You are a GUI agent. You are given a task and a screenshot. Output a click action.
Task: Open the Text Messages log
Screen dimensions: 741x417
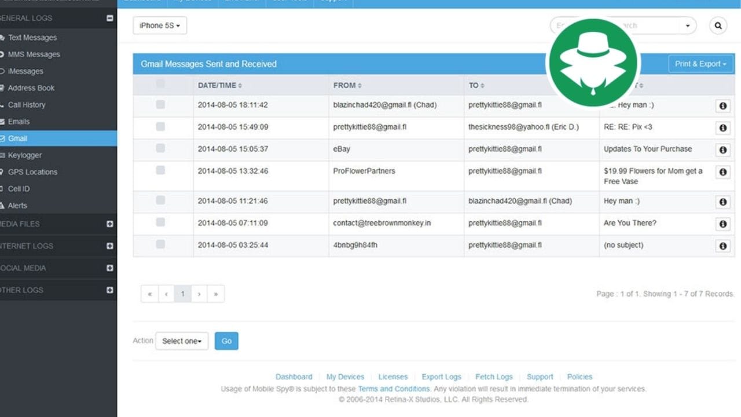coord(32,37)
